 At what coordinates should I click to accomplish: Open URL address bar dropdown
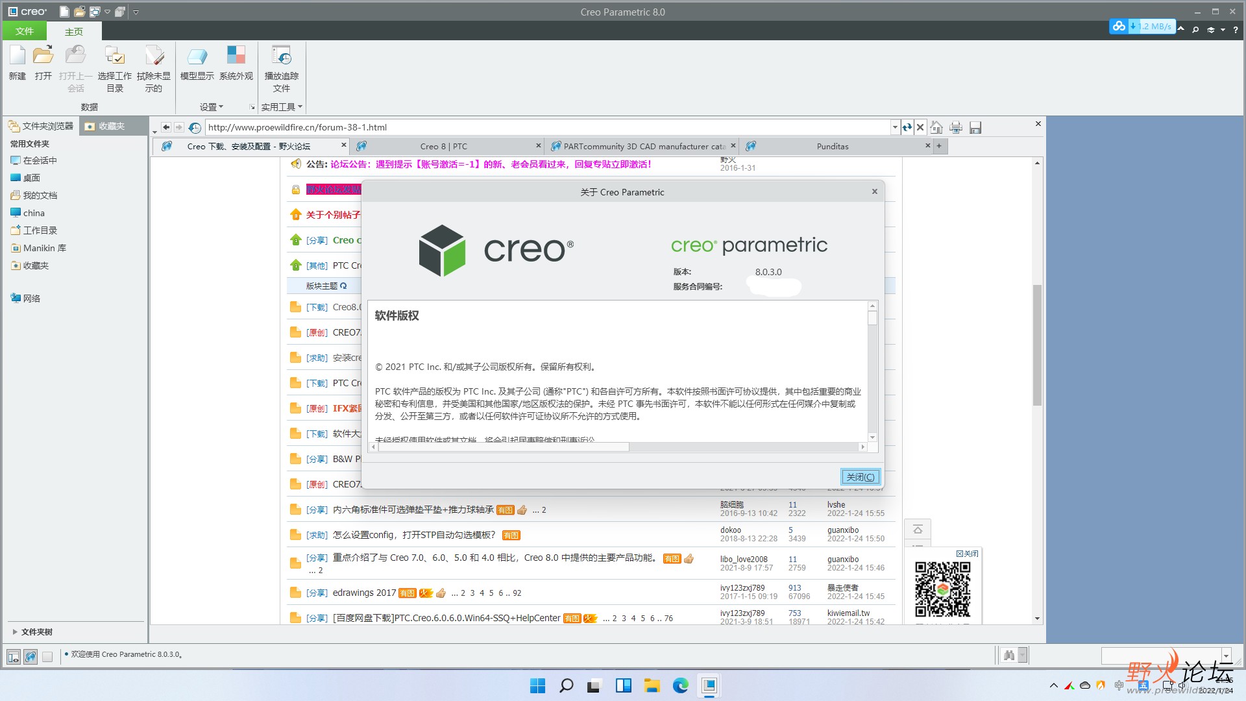tap(895, 127)
